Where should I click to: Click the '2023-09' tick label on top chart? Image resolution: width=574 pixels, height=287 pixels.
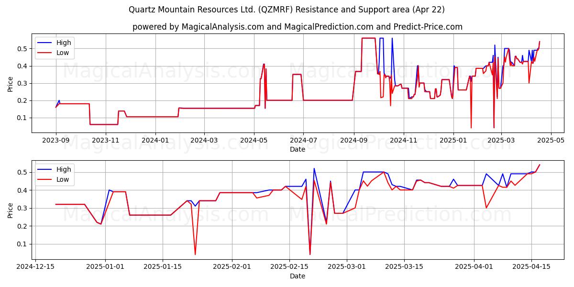coord(56,141)
